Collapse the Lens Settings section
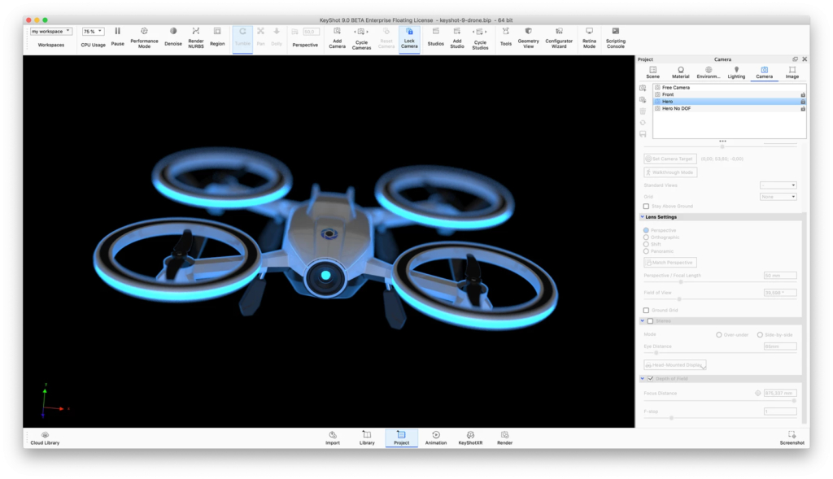833x479 pixels. tap(643, 217)
